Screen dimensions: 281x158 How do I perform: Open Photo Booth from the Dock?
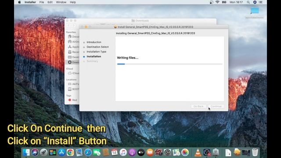click(x=159, y=152)
